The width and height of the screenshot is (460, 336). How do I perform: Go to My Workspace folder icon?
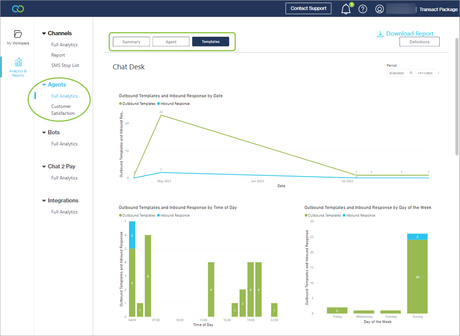(x=18, y=34)
